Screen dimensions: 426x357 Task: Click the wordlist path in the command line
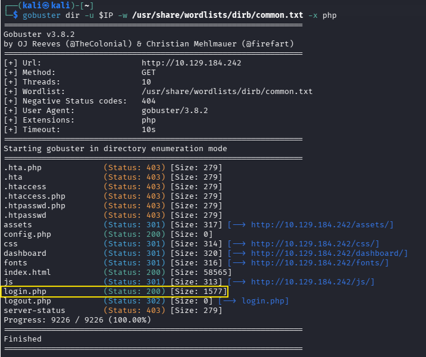point(218,15)
